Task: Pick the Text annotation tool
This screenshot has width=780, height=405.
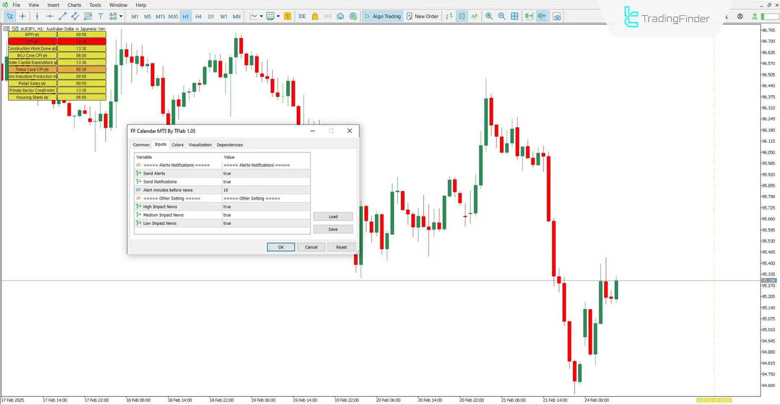Action: [100, 16]
